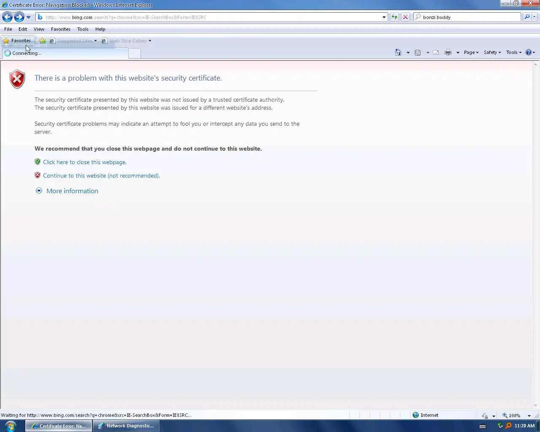Open the command bar Tools menu
The height and width of the screenshot is (432, 540).
pos(513,52)
